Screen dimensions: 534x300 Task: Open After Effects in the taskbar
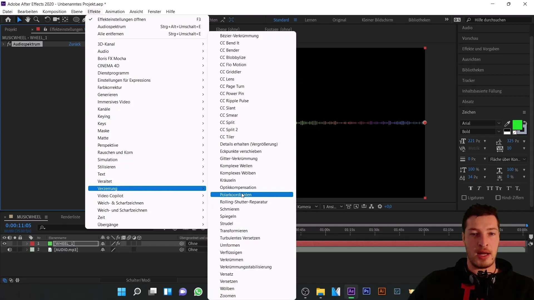tap(351, 291)
